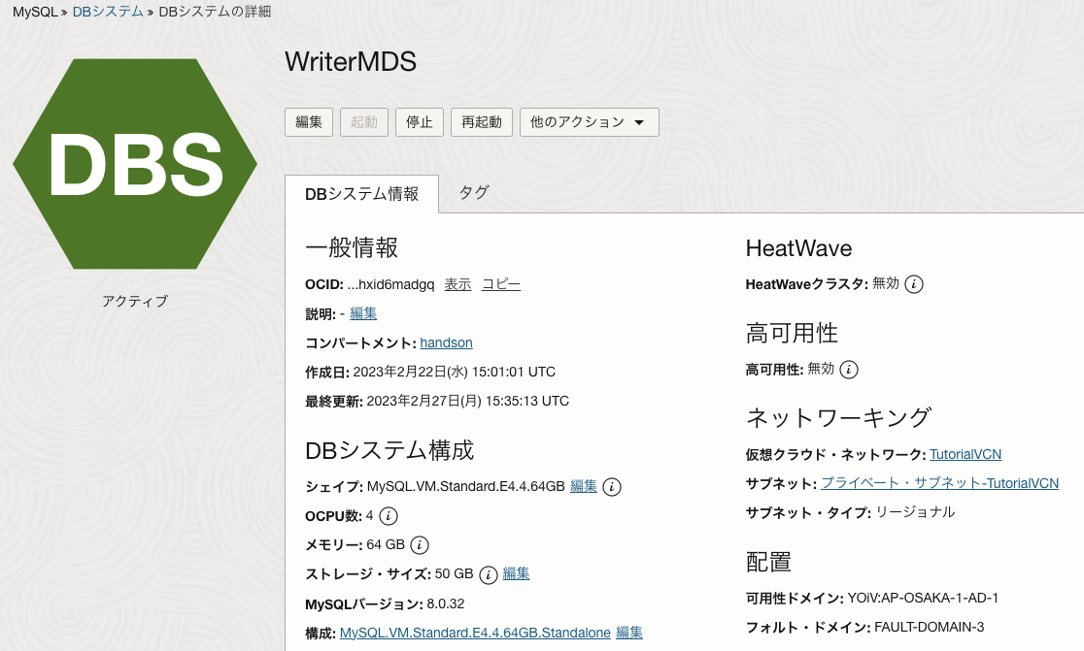Select the DBシステム情報 tab

point(361,193)
